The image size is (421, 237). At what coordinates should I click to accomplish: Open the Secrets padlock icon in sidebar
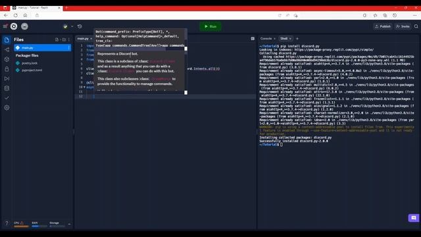[x=7, y=69]
